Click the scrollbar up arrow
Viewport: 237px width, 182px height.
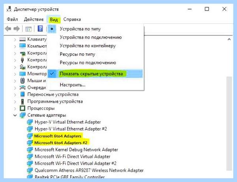(x=229, y=39)
